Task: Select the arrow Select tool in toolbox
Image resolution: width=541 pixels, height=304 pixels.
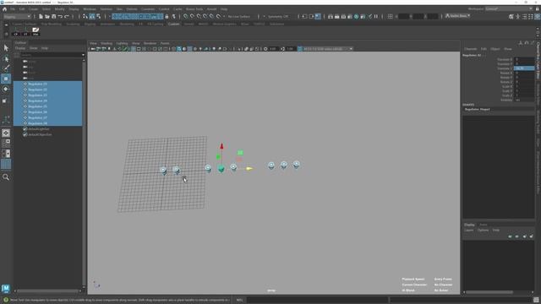Action: click(x=6, y=48)
